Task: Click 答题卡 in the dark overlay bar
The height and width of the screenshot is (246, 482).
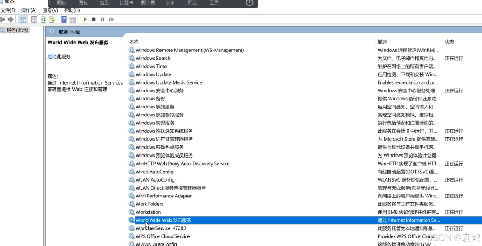Action: click(x=126, y=3)
